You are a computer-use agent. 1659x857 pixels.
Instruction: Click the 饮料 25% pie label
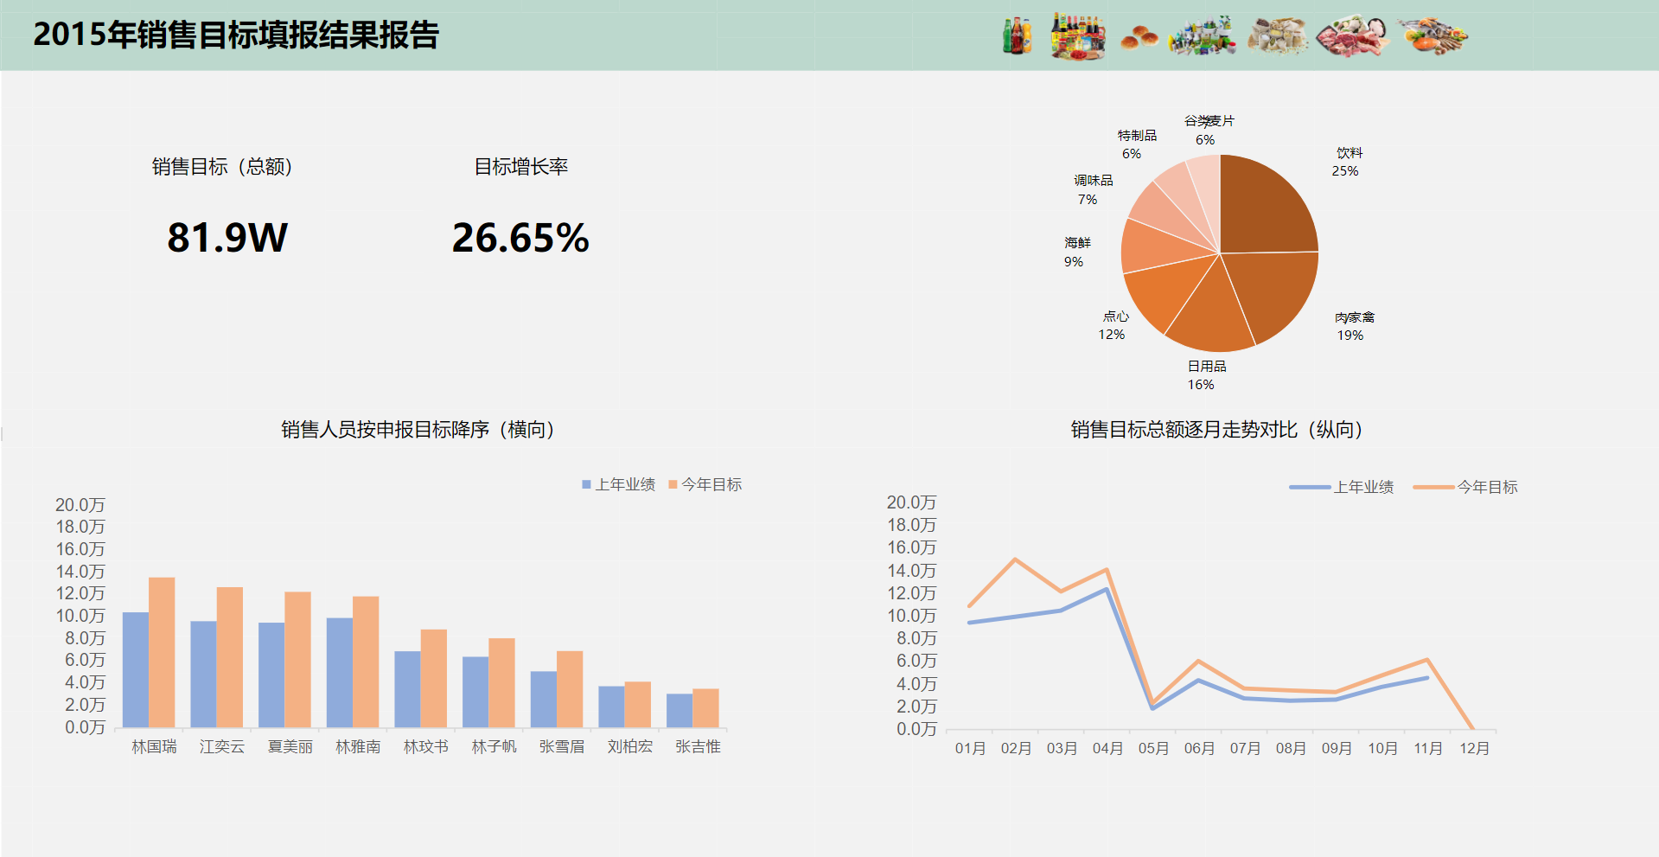coord(1347,162)
